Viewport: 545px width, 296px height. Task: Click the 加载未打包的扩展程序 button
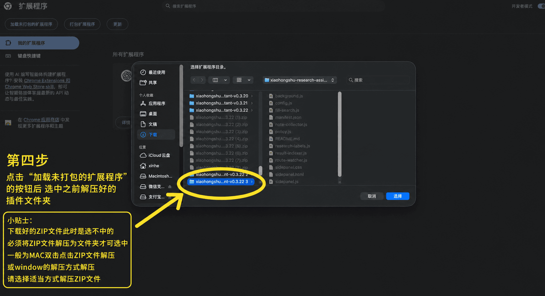(x=31, y=24)
